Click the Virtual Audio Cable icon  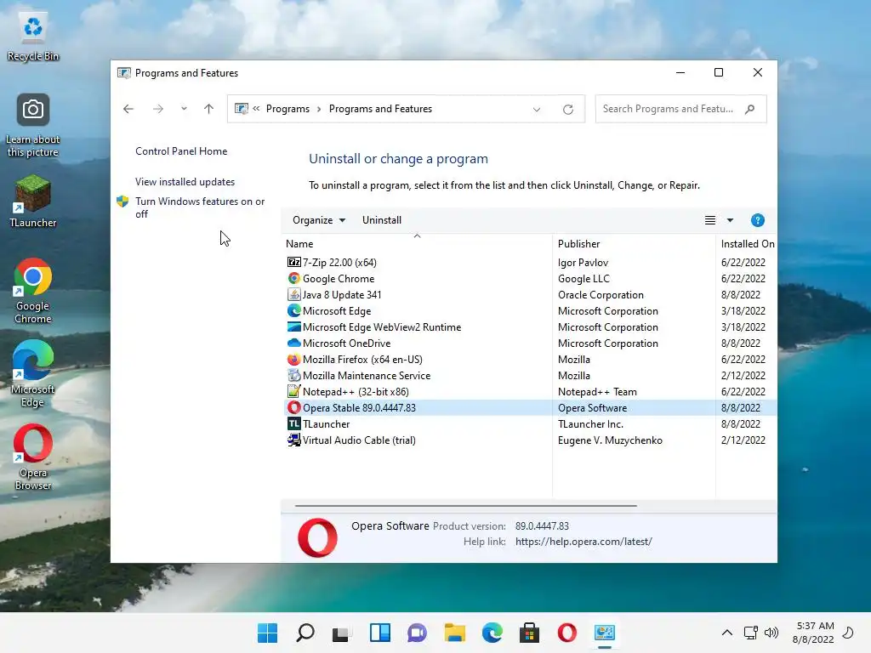pos(293,440)
